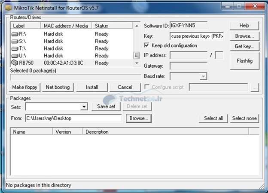Click the Save set button

(106, 106)
